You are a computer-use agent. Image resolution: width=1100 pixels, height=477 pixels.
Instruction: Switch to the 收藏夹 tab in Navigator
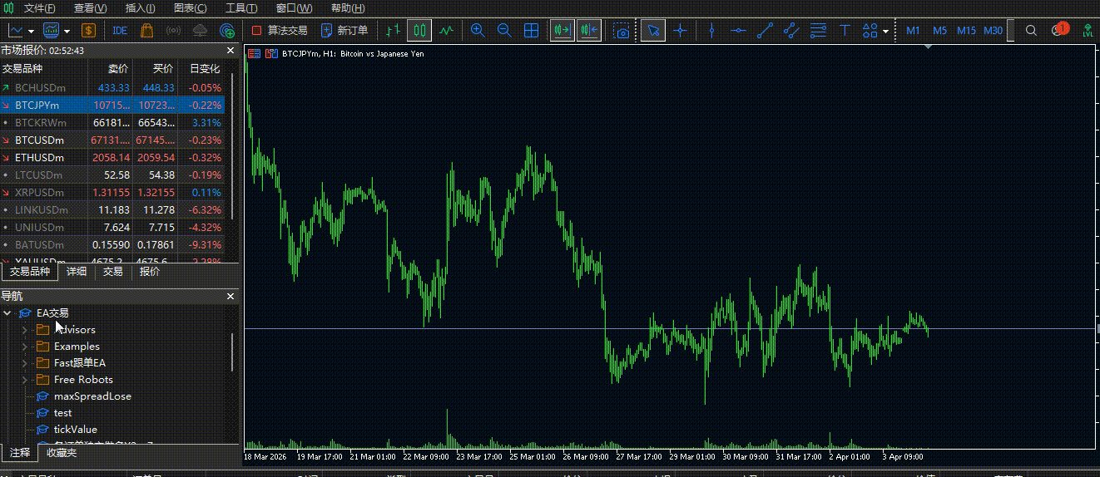(62, 453)
